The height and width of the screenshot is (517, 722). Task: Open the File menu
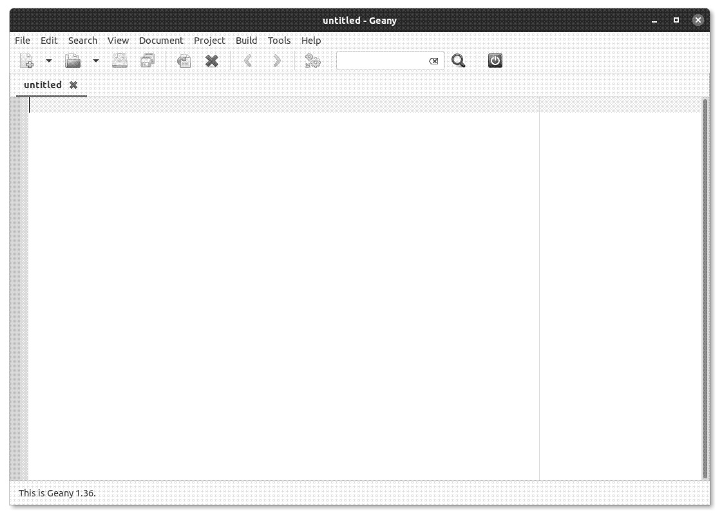coord(23,41)
